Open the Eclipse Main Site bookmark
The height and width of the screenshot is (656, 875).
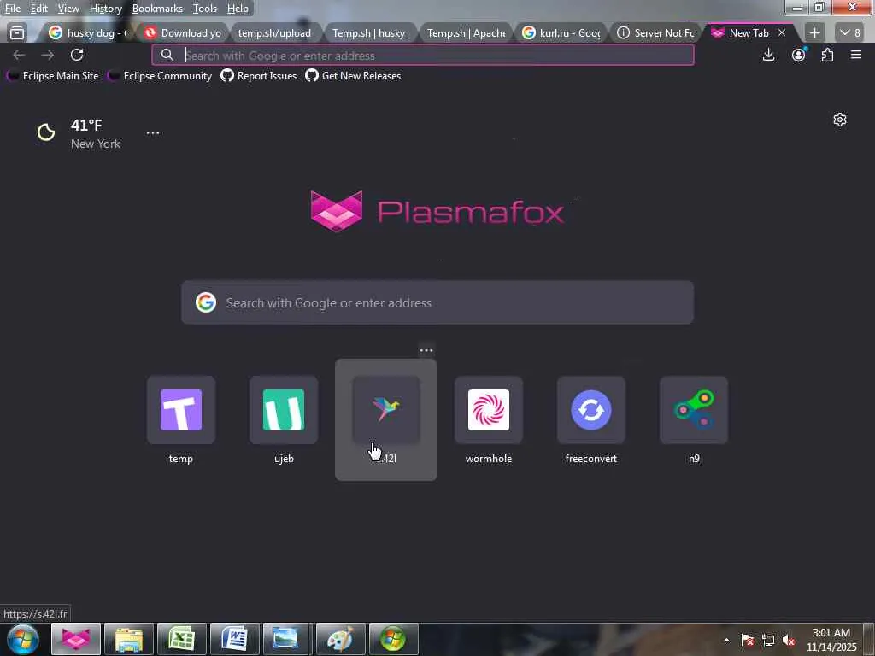[x=54, y=76]
